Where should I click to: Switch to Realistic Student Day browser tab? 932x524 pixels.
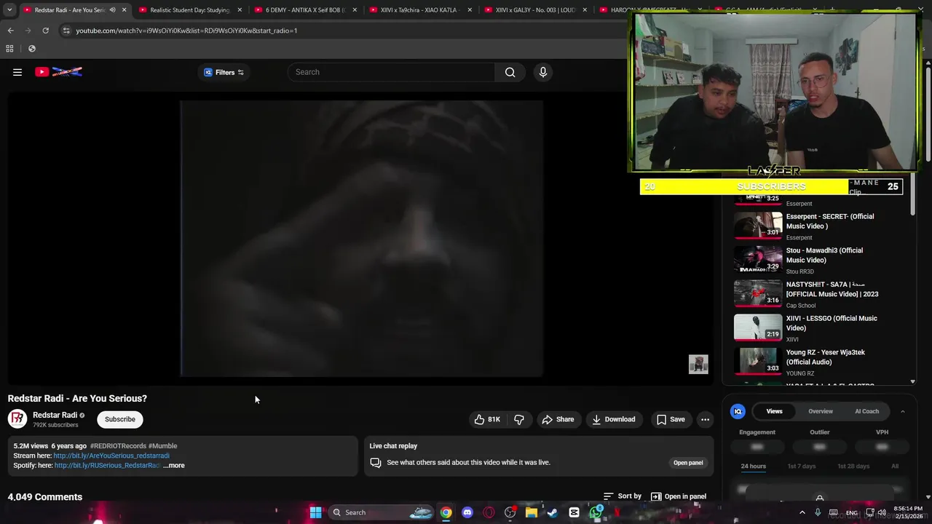[189, 10]
